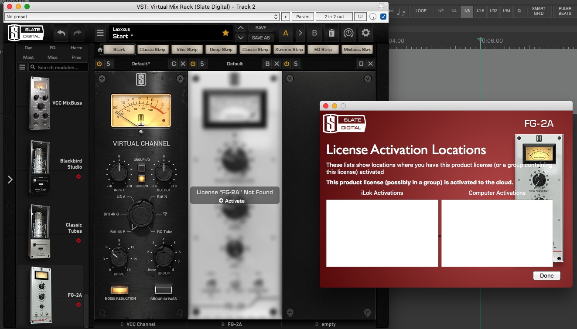The image size is (577, 329).
Task: Step to the next rack preset
Action: point(240,38)
